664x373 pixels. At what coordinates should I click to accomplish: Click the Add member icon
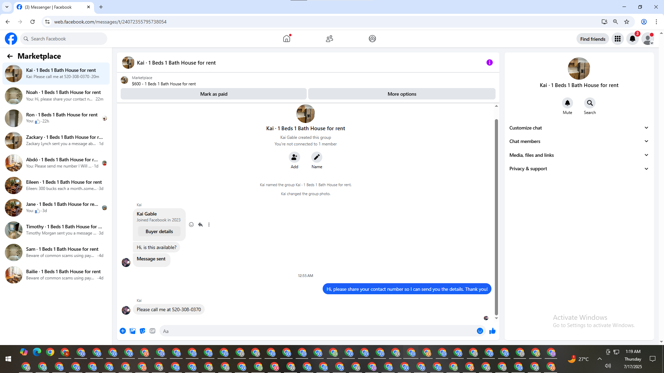click(x=294, y=157)
